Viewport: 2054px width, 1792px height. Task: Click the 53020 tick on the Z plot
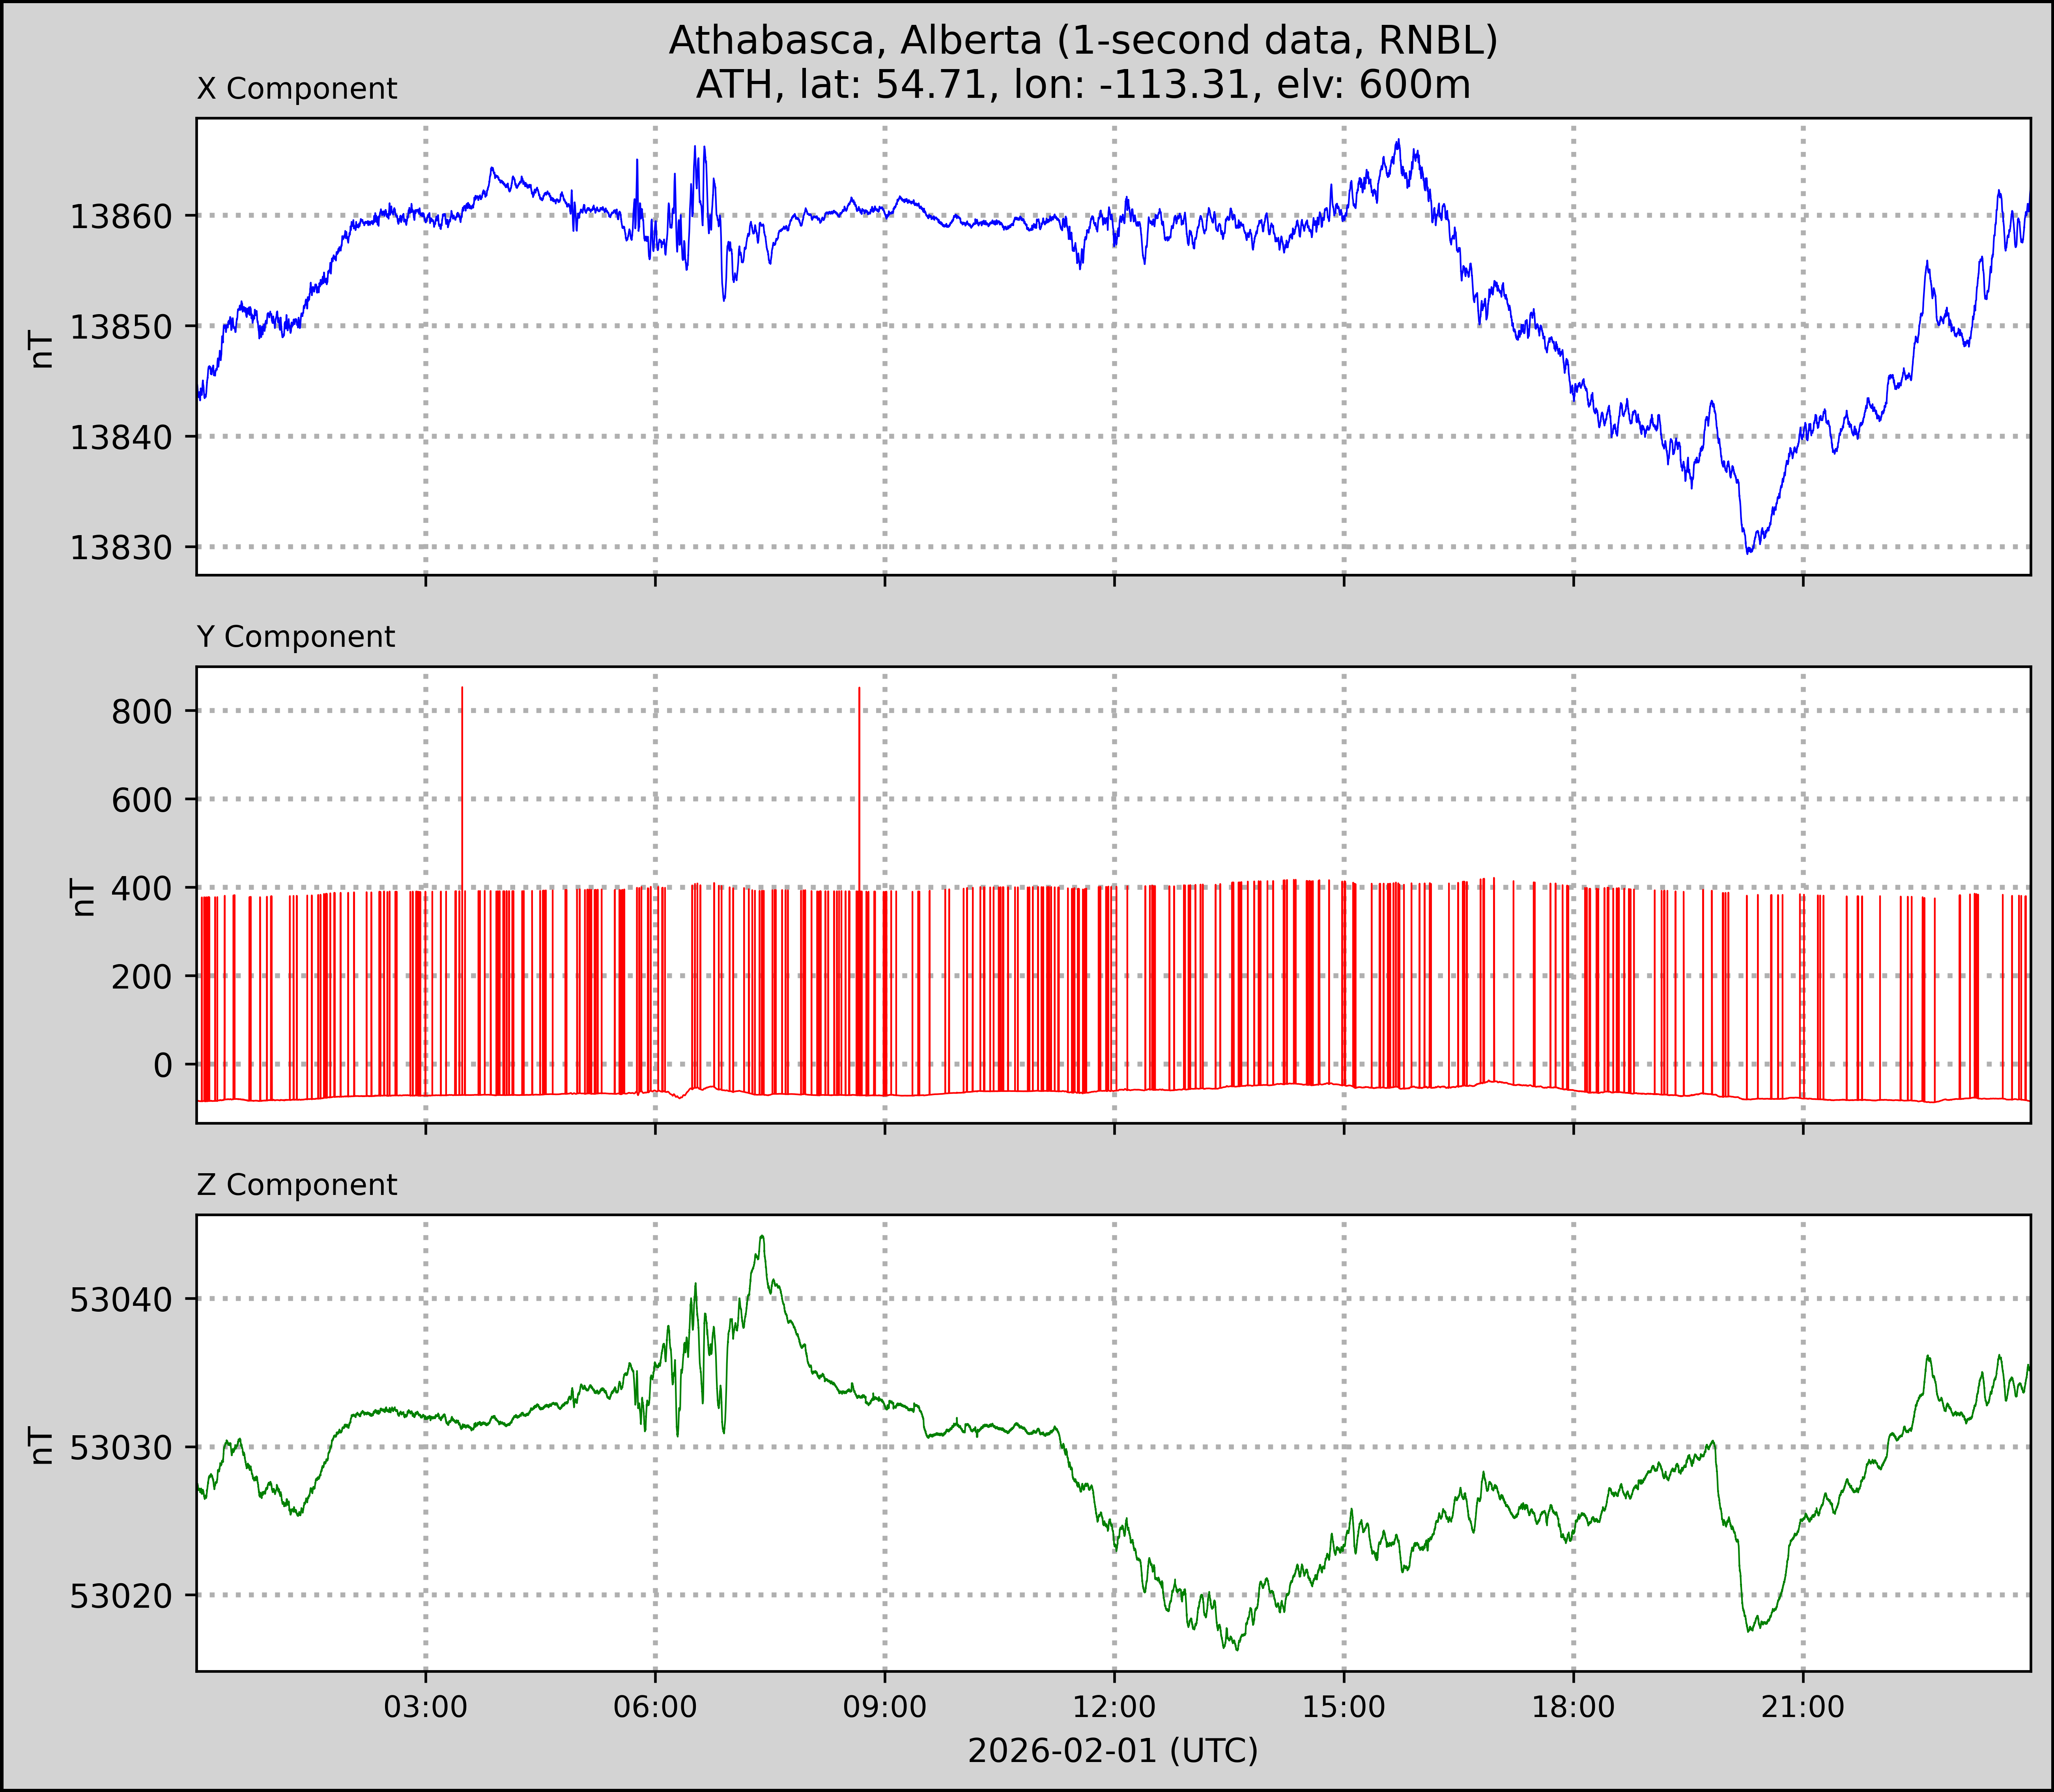(x=121, y=1596)
